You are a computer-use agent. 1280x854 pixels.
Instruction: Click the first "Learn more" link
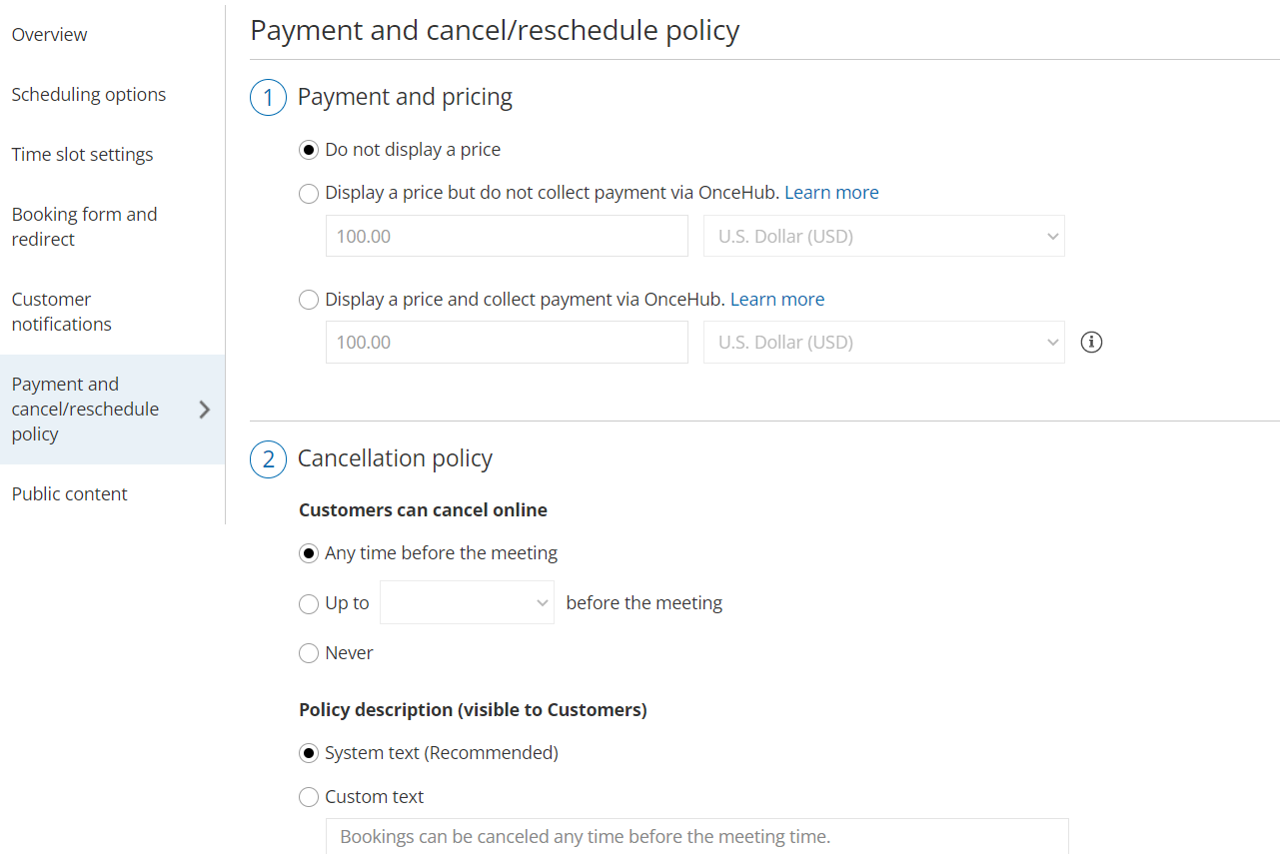pyautogui.click(x=831, y=193)
